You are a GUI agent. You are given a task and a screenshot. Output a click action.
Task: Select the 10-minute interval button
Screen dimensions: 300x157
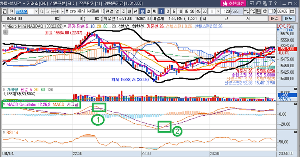pos(180,12)
